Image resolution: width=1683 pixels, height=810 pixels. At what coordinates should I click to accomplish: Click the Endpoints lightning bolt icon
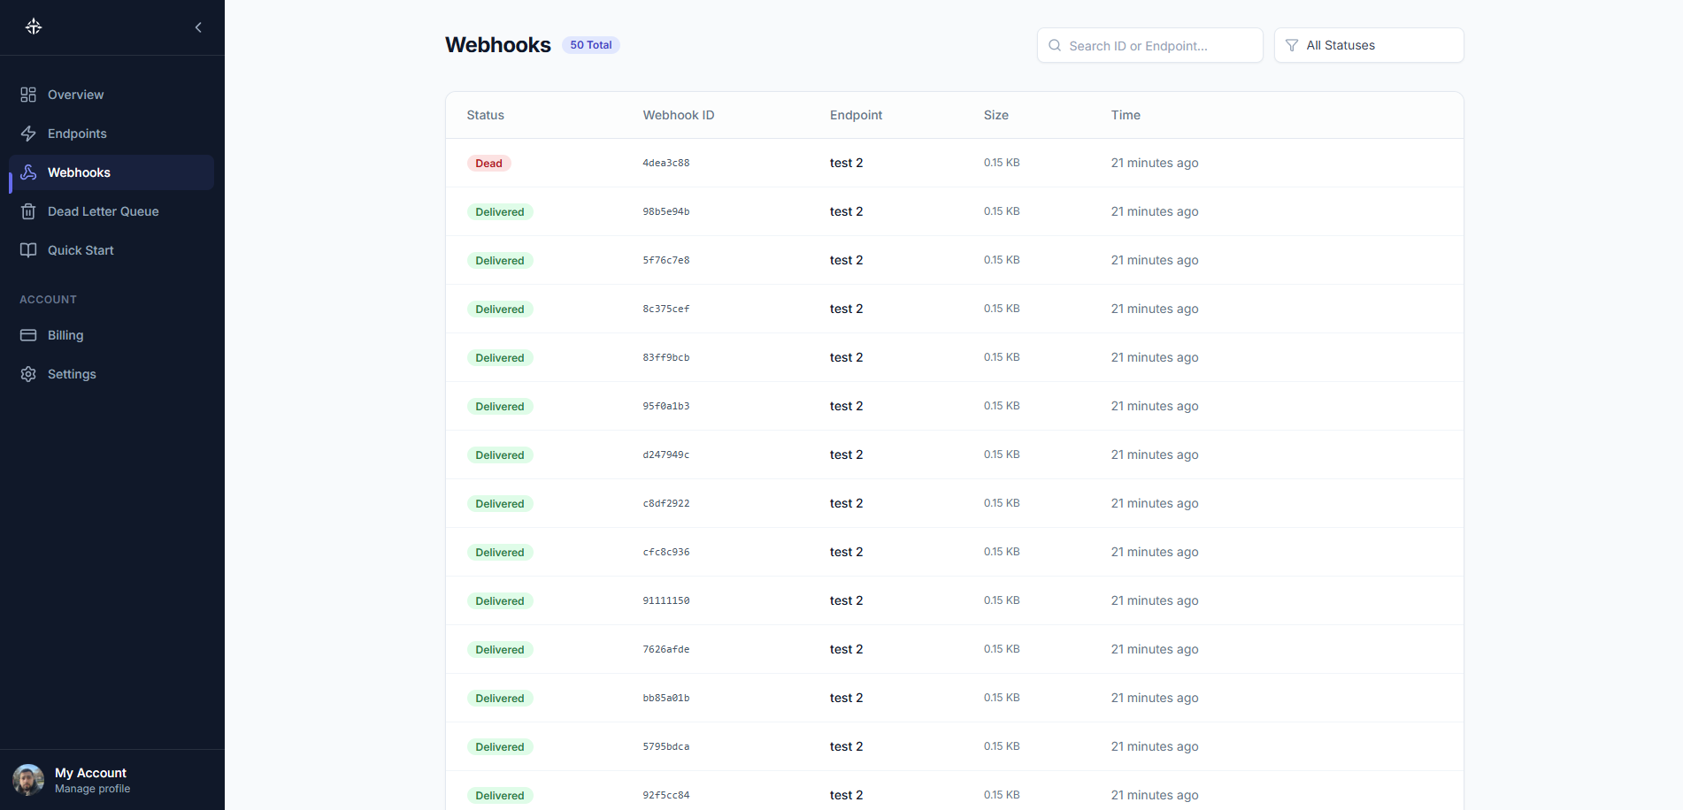pos(28,134)
